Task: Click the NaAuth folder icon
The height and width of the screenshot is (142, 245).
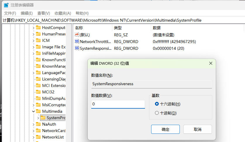Action: point(38,124)
